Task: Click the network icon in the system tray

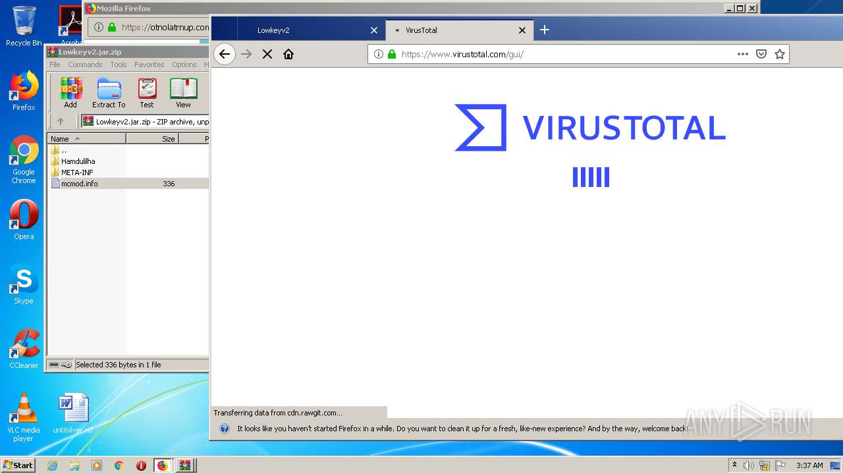Action: click(x=765, y=465)
